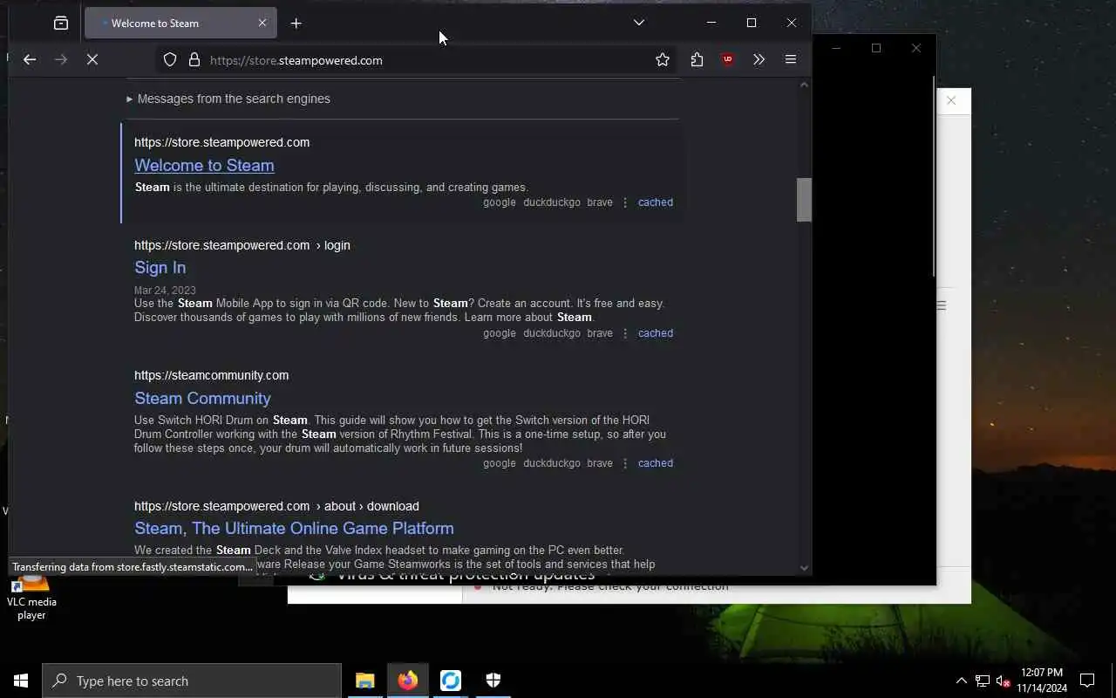This screenshot has height=698, width=1116.
Task: Open the Welcome to Steam result
Action: (204, 165)
